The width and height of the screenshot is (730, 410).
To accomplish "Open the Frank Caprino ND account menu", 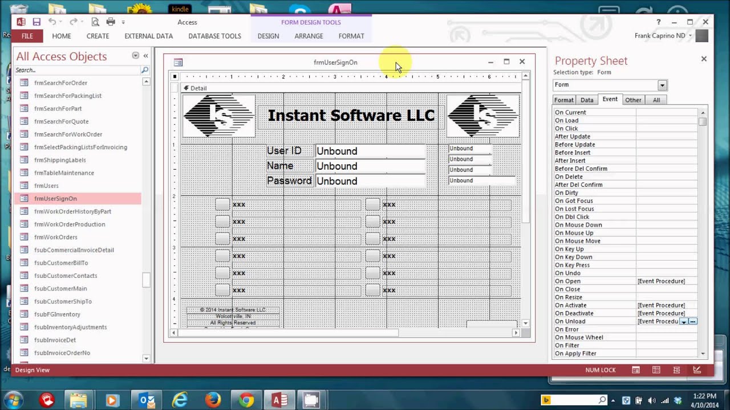I will tap(663, 36).
